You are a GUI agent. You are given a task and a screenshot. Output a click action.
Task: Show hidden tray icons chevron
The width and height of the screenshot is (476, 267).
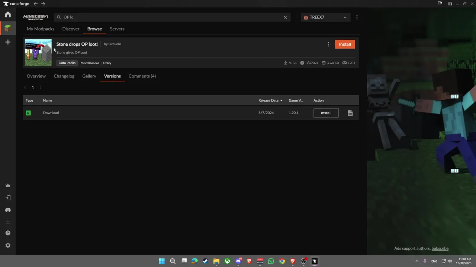(x=417, y=261)
